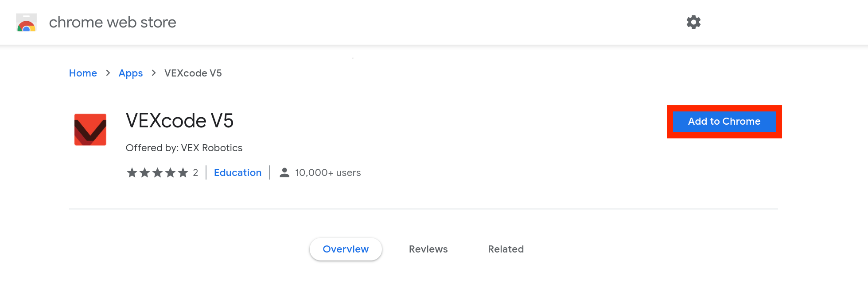This screenshot has width=868, height=287.
Task: Select the Overview tab
Action: click(x=346, y=249)
